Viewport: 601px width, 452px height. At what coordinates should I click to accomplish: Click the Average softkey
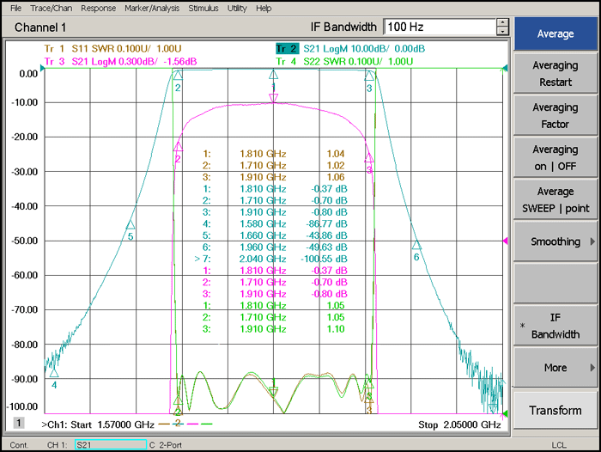pos(555,34)
